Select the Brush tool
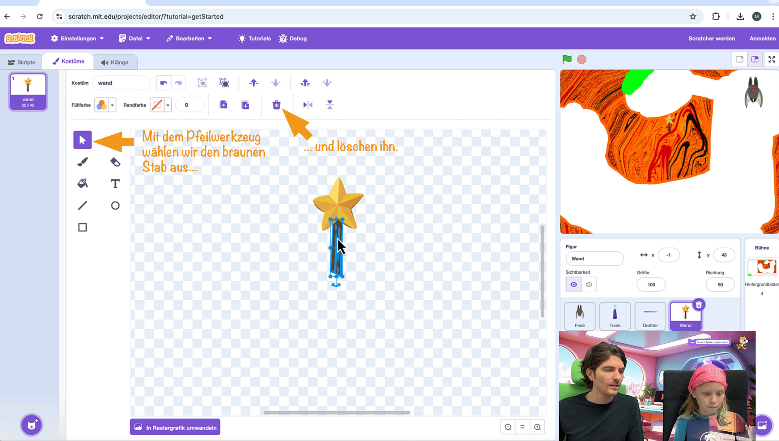This screenshot has height=441, width=779. [82, 162]
